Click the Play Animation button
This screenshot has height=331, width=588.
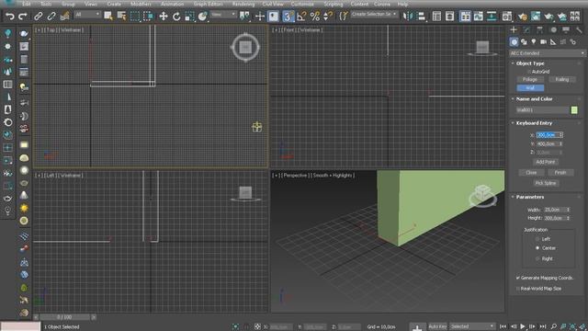(x=523, y=326)
